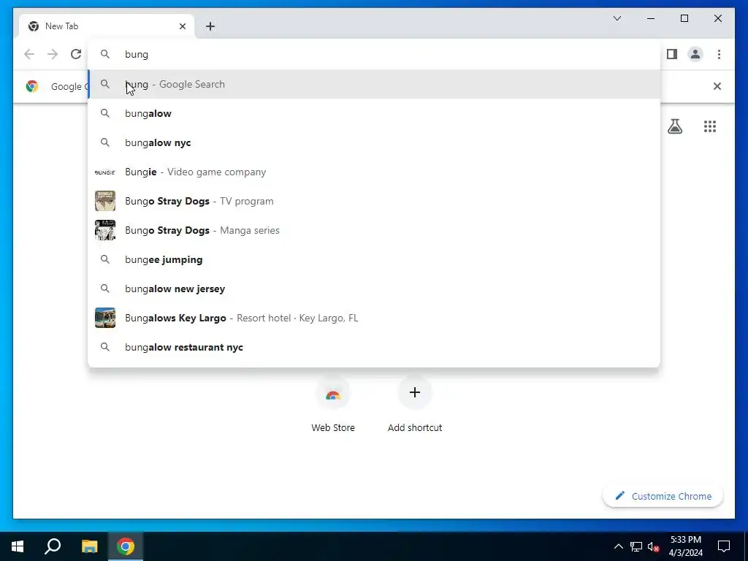The image size is (748, 561).
Task: Click Bungalows Key Largo hotel thumbnail
Action: pyautogui.click(x=105, y=318)
